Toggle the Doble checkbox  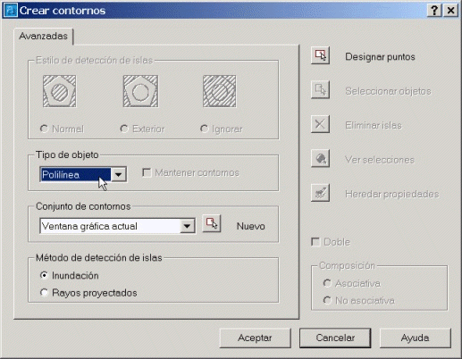click(x=315, y=242)
